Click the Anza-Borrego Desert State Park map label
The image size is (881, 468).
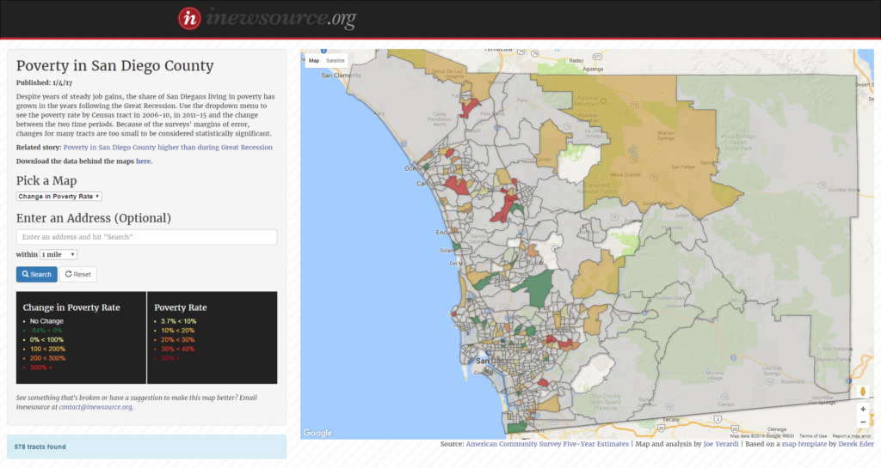739,143
